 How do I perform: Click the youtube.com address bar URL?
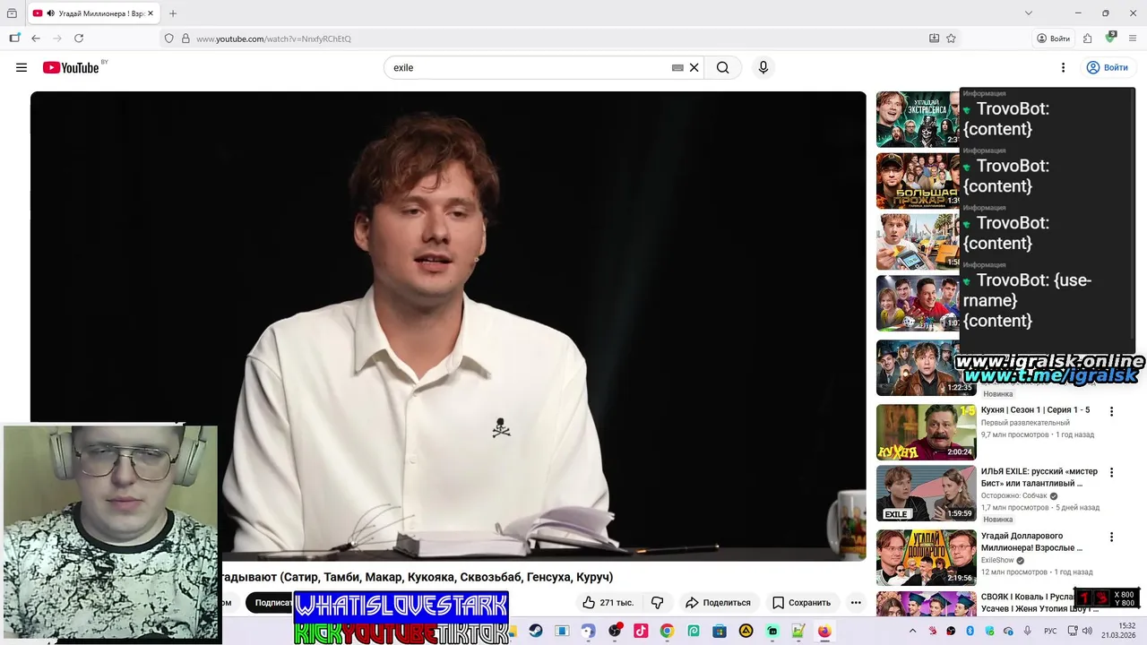[x=273, y=39]
